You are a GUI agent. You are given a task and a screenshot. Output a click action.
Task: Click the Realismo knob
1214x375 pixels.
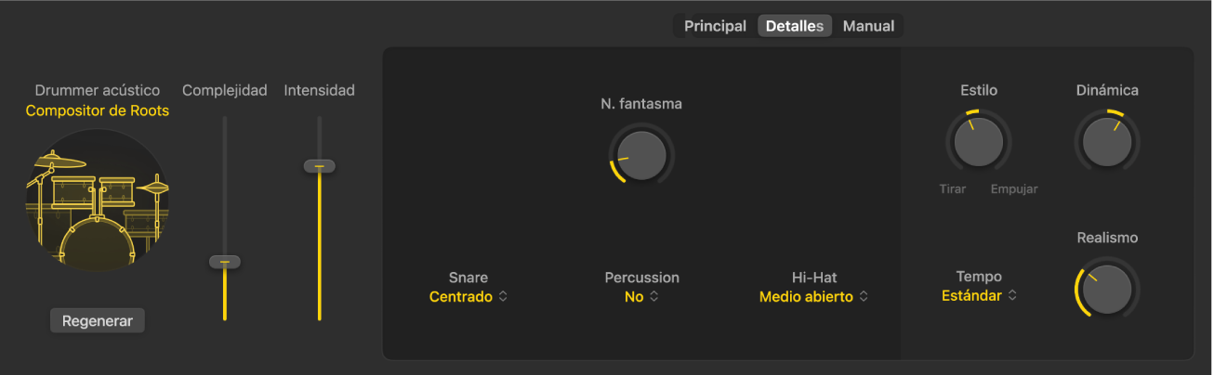1106,289
